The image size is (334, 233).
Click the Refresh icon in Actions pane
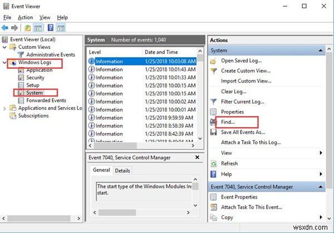coord(213,164)
